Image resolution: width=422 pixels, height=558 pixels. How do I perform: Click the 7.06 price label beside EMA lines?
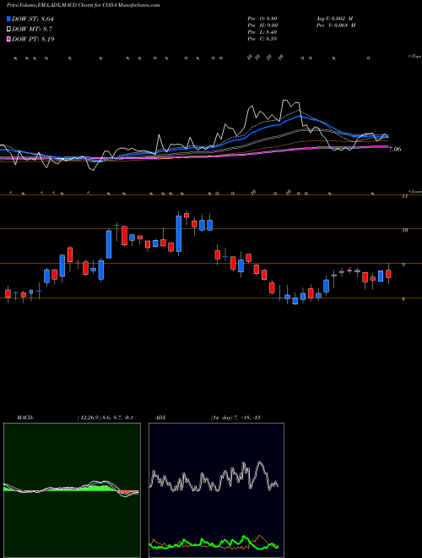(x=395, y=149)
